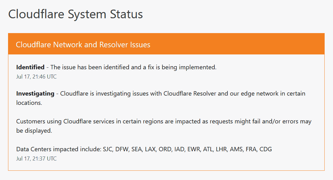
Task: Click the Identified update message text
Action: coord(133,67)
